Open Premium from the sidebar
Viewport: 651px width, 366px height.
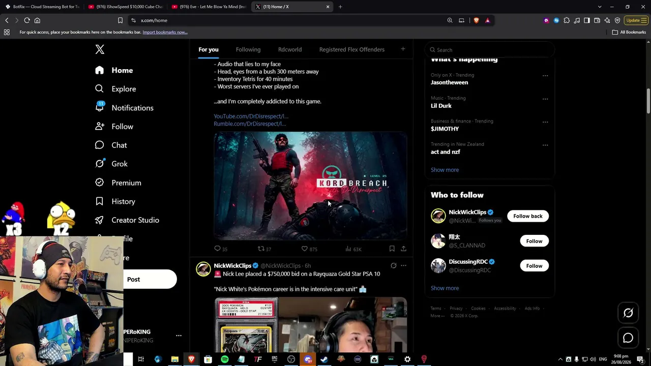[118, 182]
